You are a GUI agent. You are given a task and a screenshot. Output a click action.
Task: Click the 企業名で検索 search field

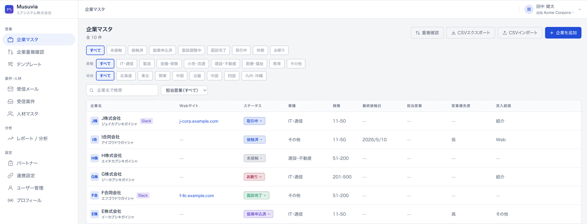click(122, 90)
